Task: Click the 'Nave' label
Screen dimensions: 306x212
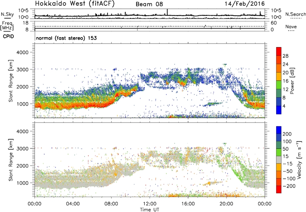Action: pyautogui.click(x=291, y=27)
